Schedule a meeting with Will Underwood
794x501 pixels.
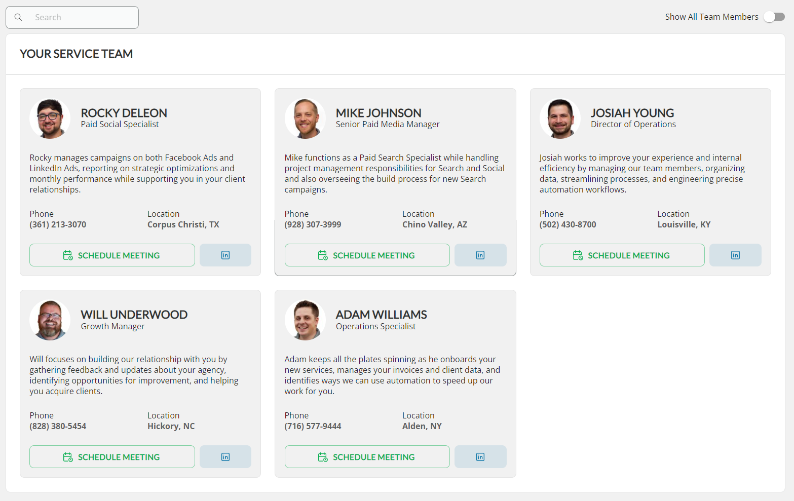coord(112,457)
